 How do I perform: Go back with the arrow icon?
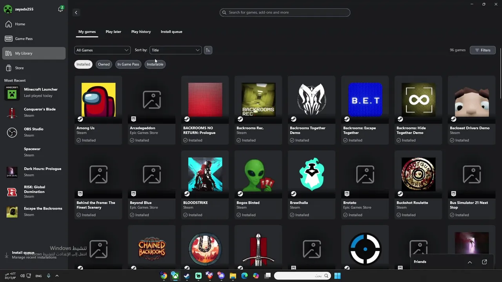tap(76, 13)
